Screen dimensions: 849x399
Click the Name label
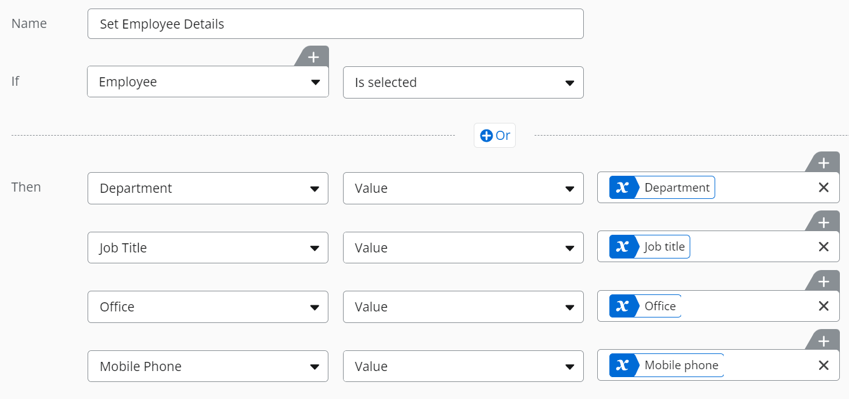click(29, 24)
